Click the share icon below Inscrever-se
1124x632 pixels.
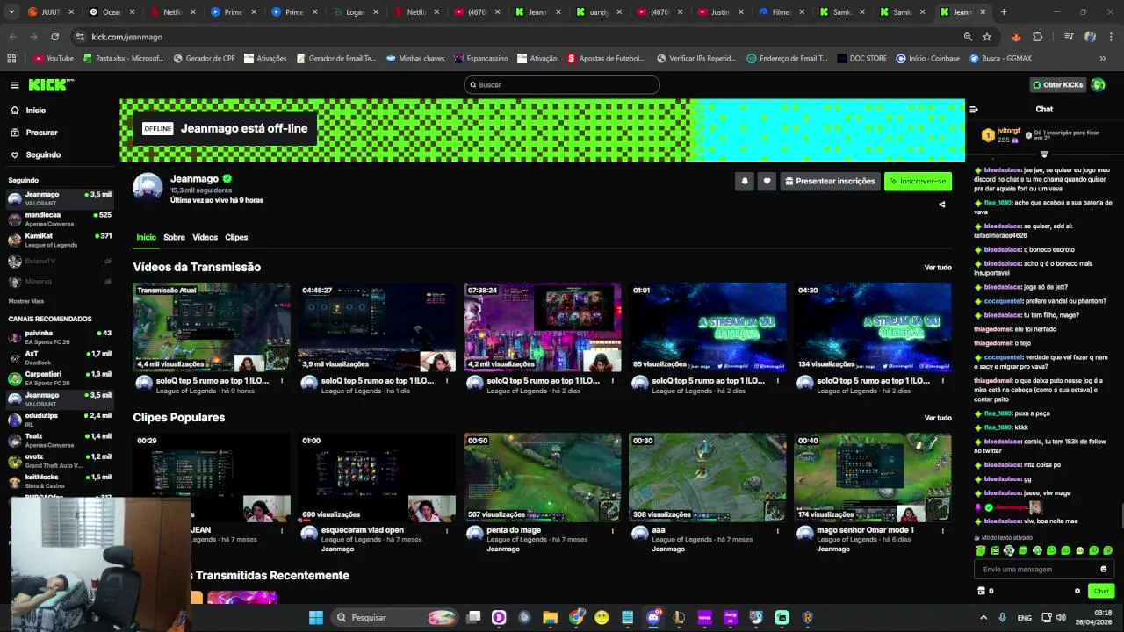(942, 205)
